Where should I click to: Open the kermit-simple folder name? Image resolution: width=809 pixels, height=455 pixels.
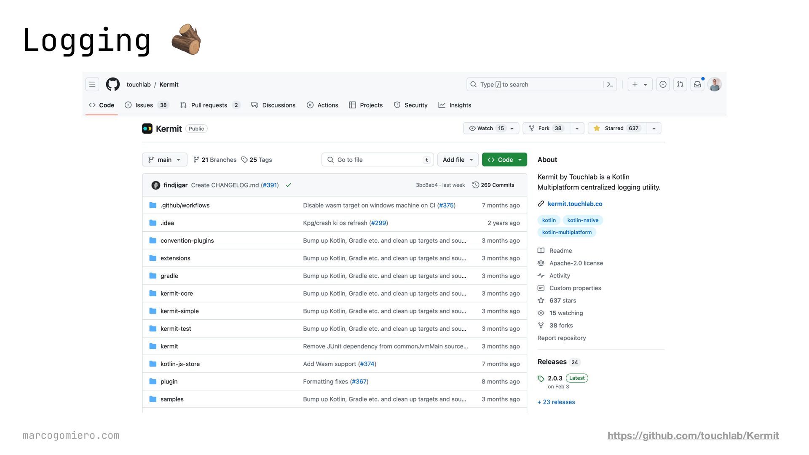tap(179, 311)
